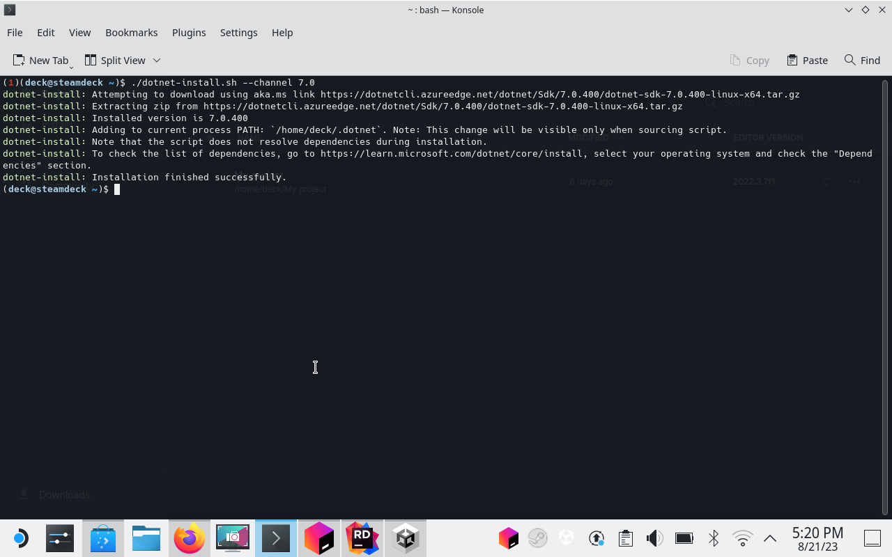Open Spectacle screenshot tool in taskbar
Screen dimensions: 892x557
[233, 538]
